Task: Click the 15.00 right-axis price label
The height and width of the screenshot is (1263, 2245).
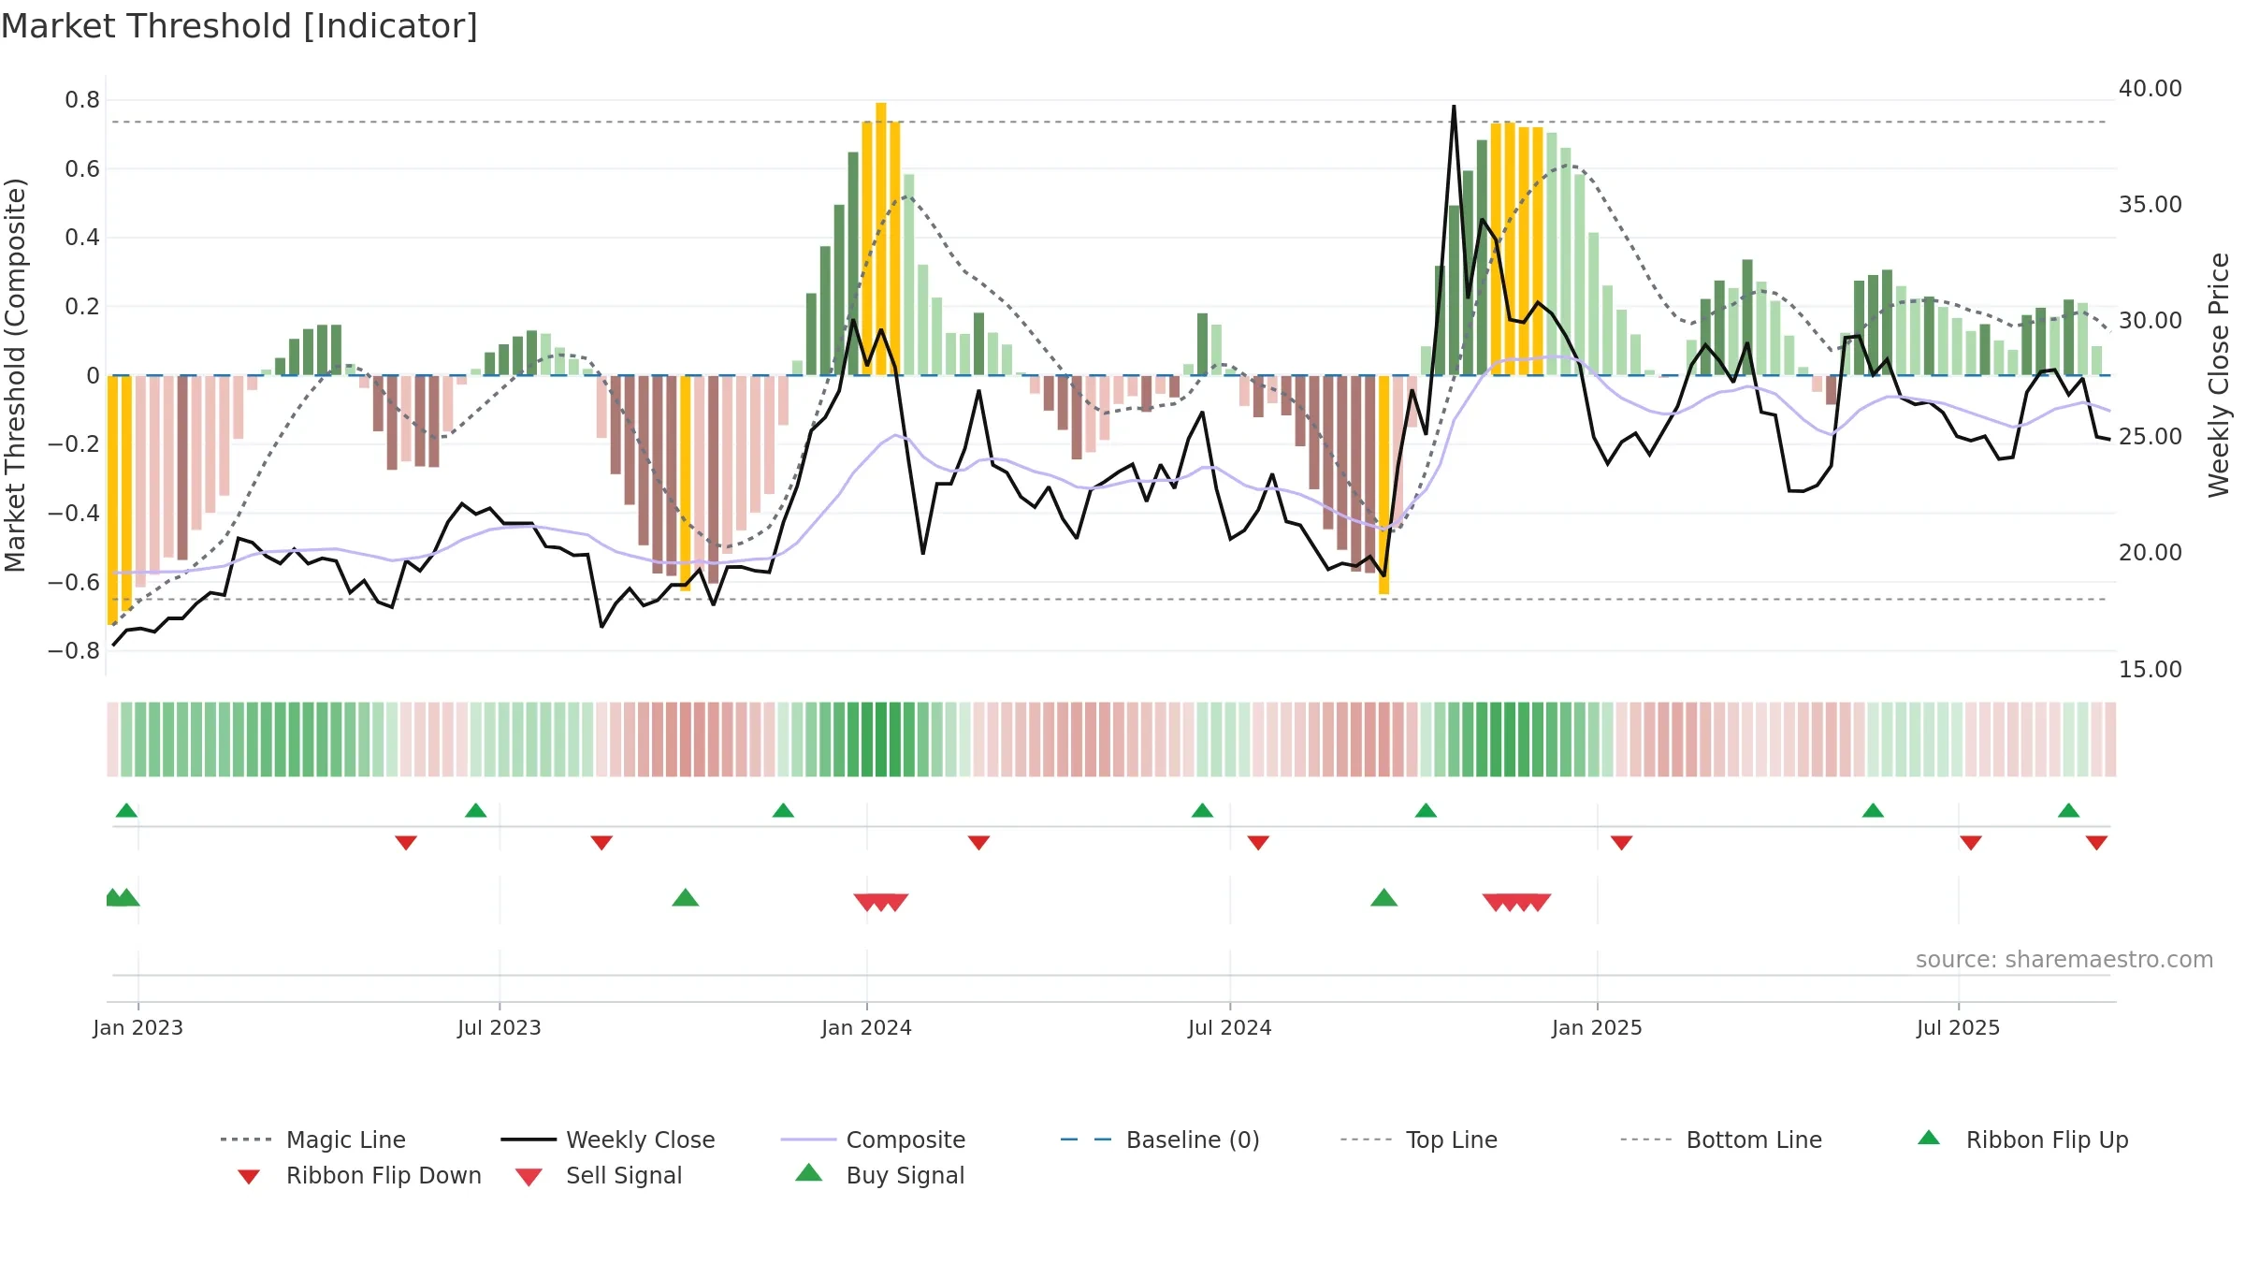Action: pos(2150,670)
